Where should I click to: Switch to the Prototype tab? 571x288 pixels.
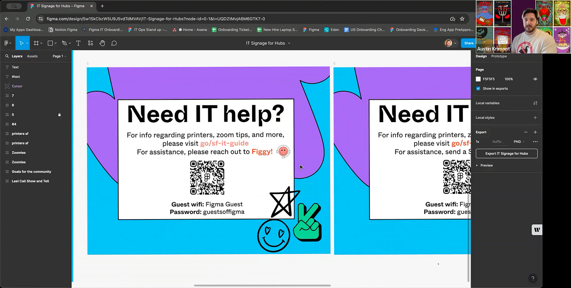tap(499, 56)
